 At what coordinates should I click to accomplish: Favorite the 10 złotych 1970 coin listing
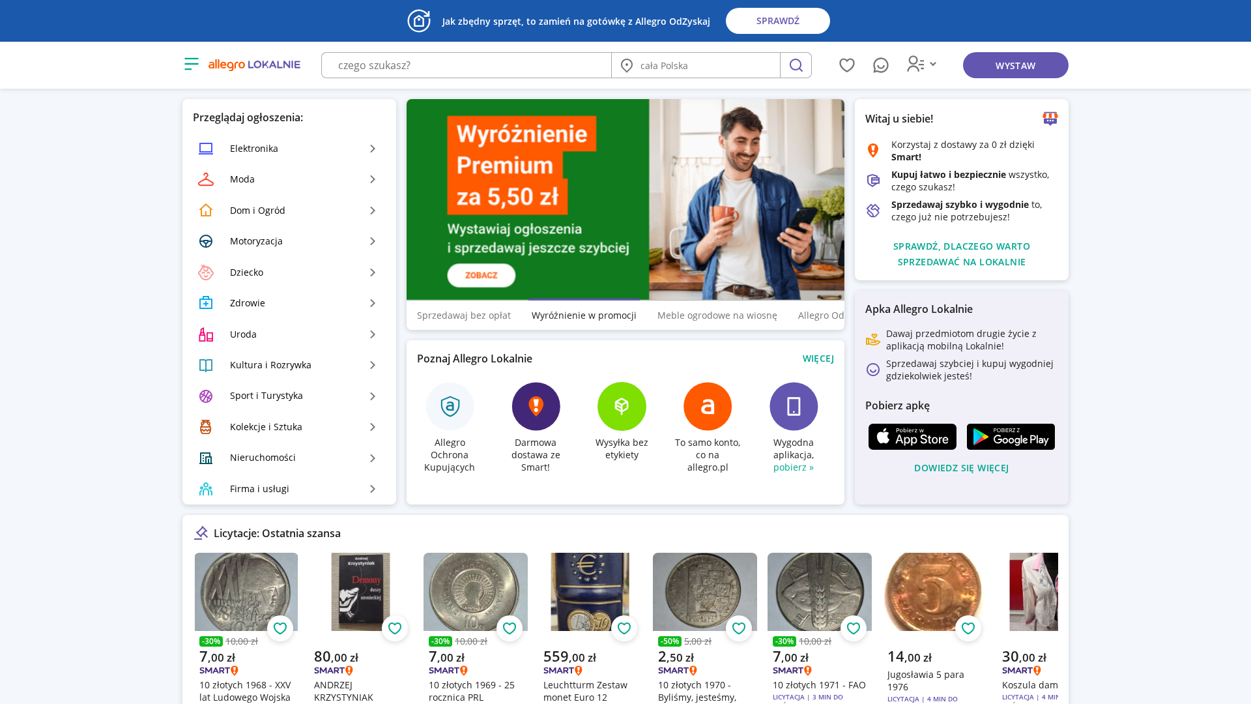tap(739, 628)
